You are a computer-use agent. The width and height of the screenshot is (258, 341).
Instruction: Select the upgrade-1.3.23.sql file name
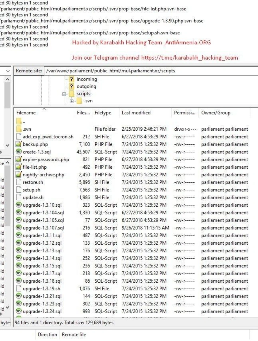42,304
